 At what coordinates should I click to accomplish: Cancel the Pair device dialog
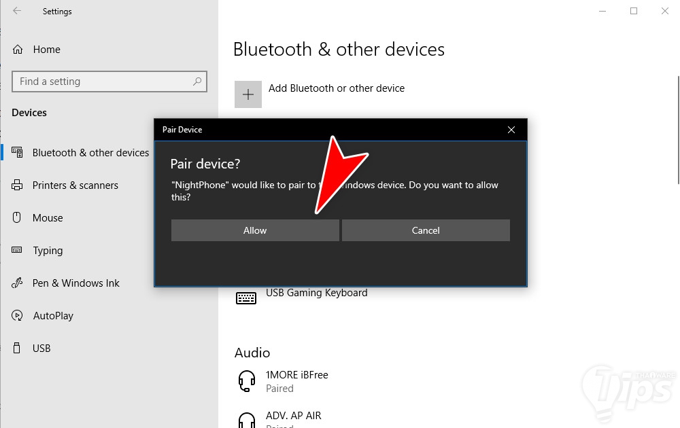click(x=426, y=230)
